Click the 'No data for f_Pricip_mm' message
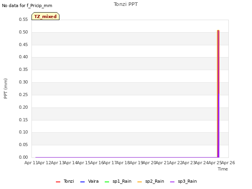This screenshot has height=189, width=252. (x=27, y=6)
